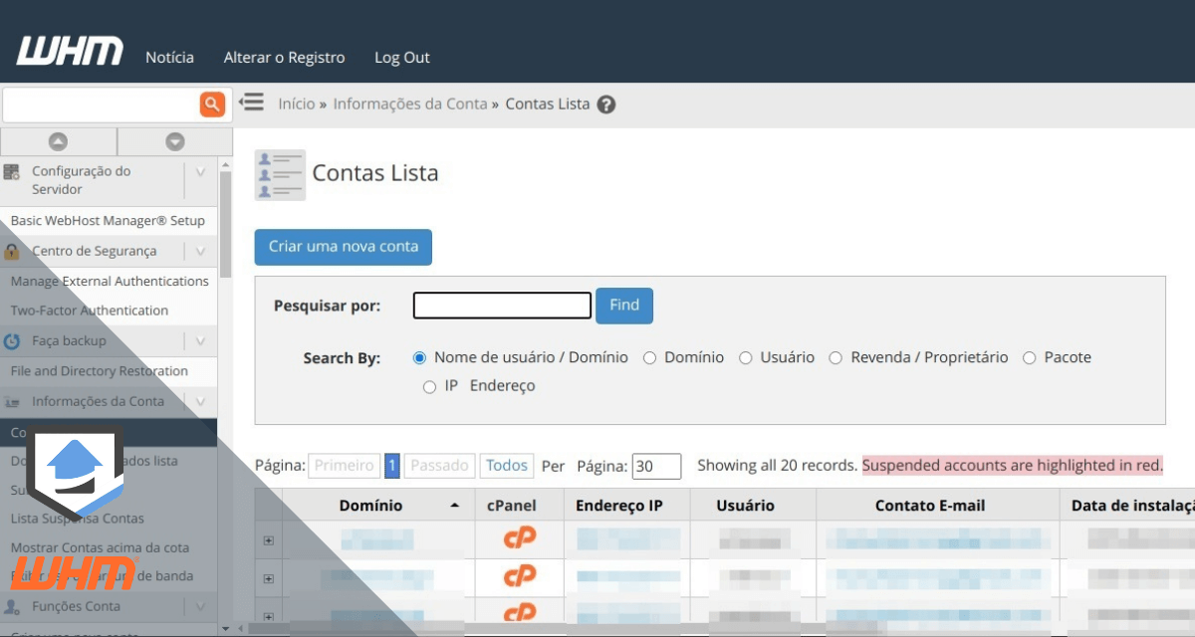
Task: Click the Per Página number field
Action: pos(656,466)
